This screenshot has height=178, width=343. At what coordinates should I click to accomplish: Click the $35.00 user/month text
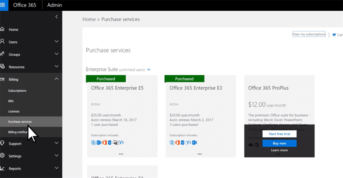(x=106, y=115)
